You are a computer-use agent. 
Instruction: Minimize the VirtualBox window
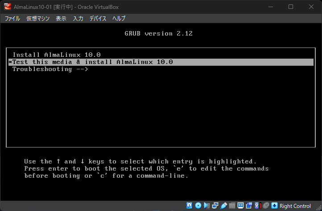(x=271, y=7)
